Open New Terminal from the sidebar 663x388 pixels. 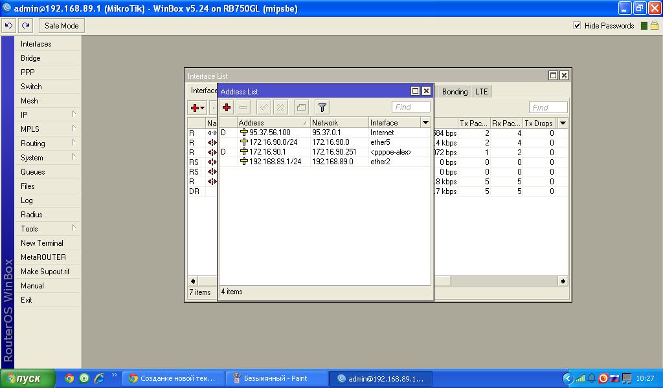(42, 243)
